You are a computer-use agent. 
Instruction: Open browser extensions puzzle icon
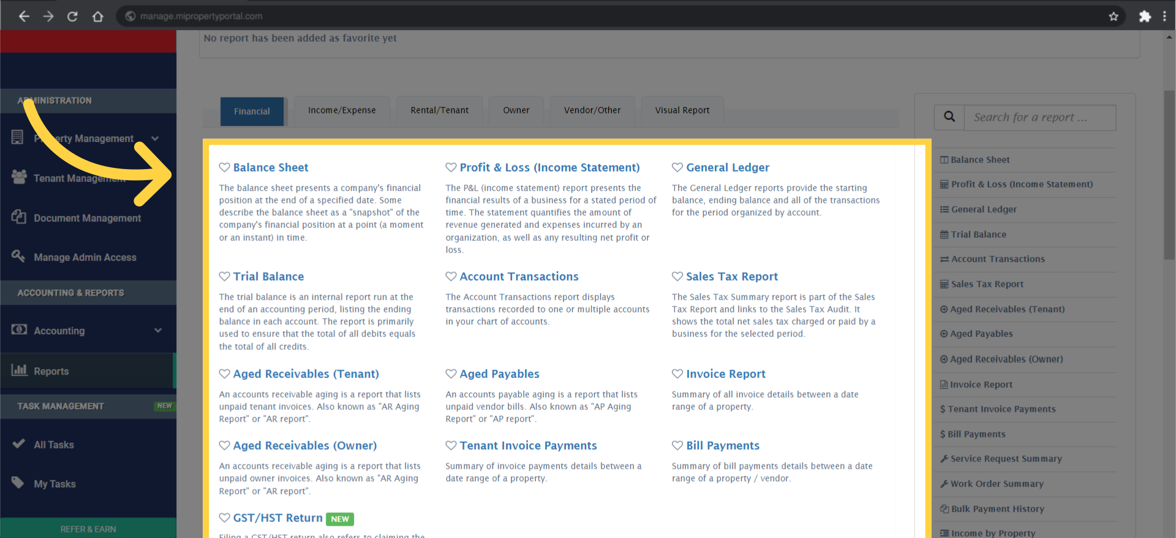pyautogui.click(x=1145, y=17)
